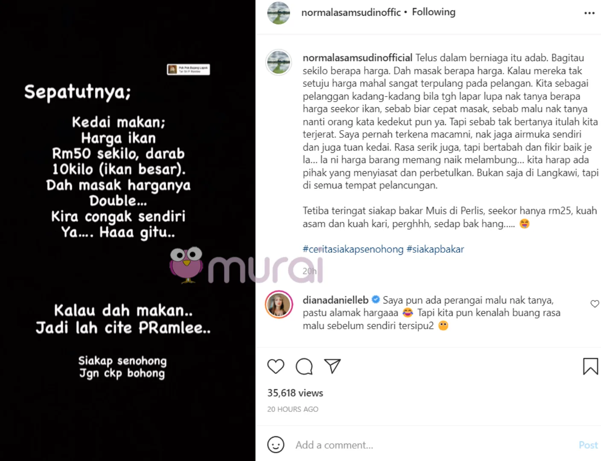Open dianadanielleb's profile picture

[279, 305]
